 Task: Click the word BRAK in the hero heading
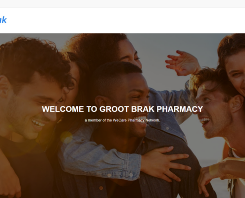point(143,109)
